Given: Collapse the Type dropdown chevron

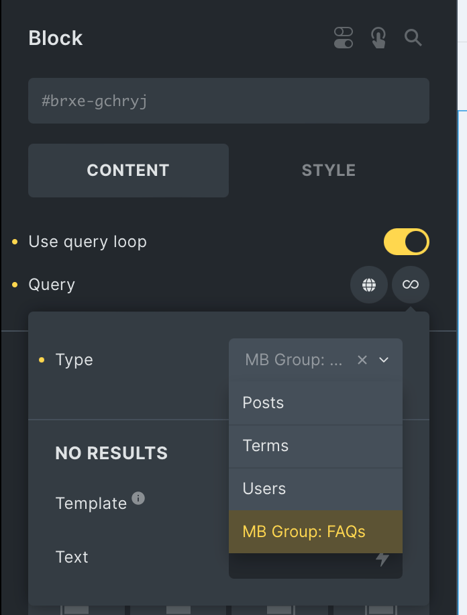Looking at the screenshot, I should tap(384, 360).
